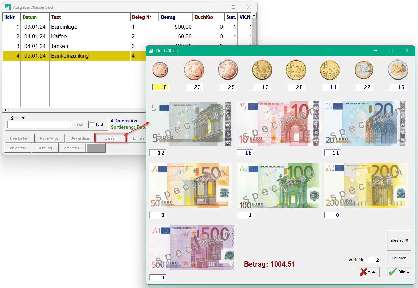Focus the 2 cent count field showing 23
Screen dimensions: 418x288
coord(194,87)
